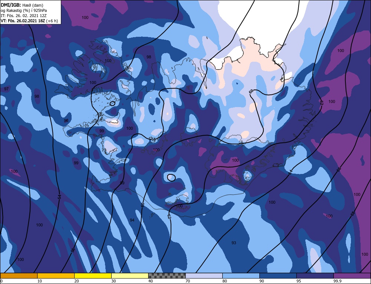Click the dark orange 0–10 legend swatch
Viewport: 371px width, 284px height.
[x=19, y=276]
